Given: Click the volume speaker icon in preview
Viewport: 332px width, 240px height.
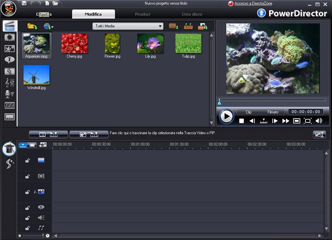Looking at the screenshot, I should click(319, 121).
